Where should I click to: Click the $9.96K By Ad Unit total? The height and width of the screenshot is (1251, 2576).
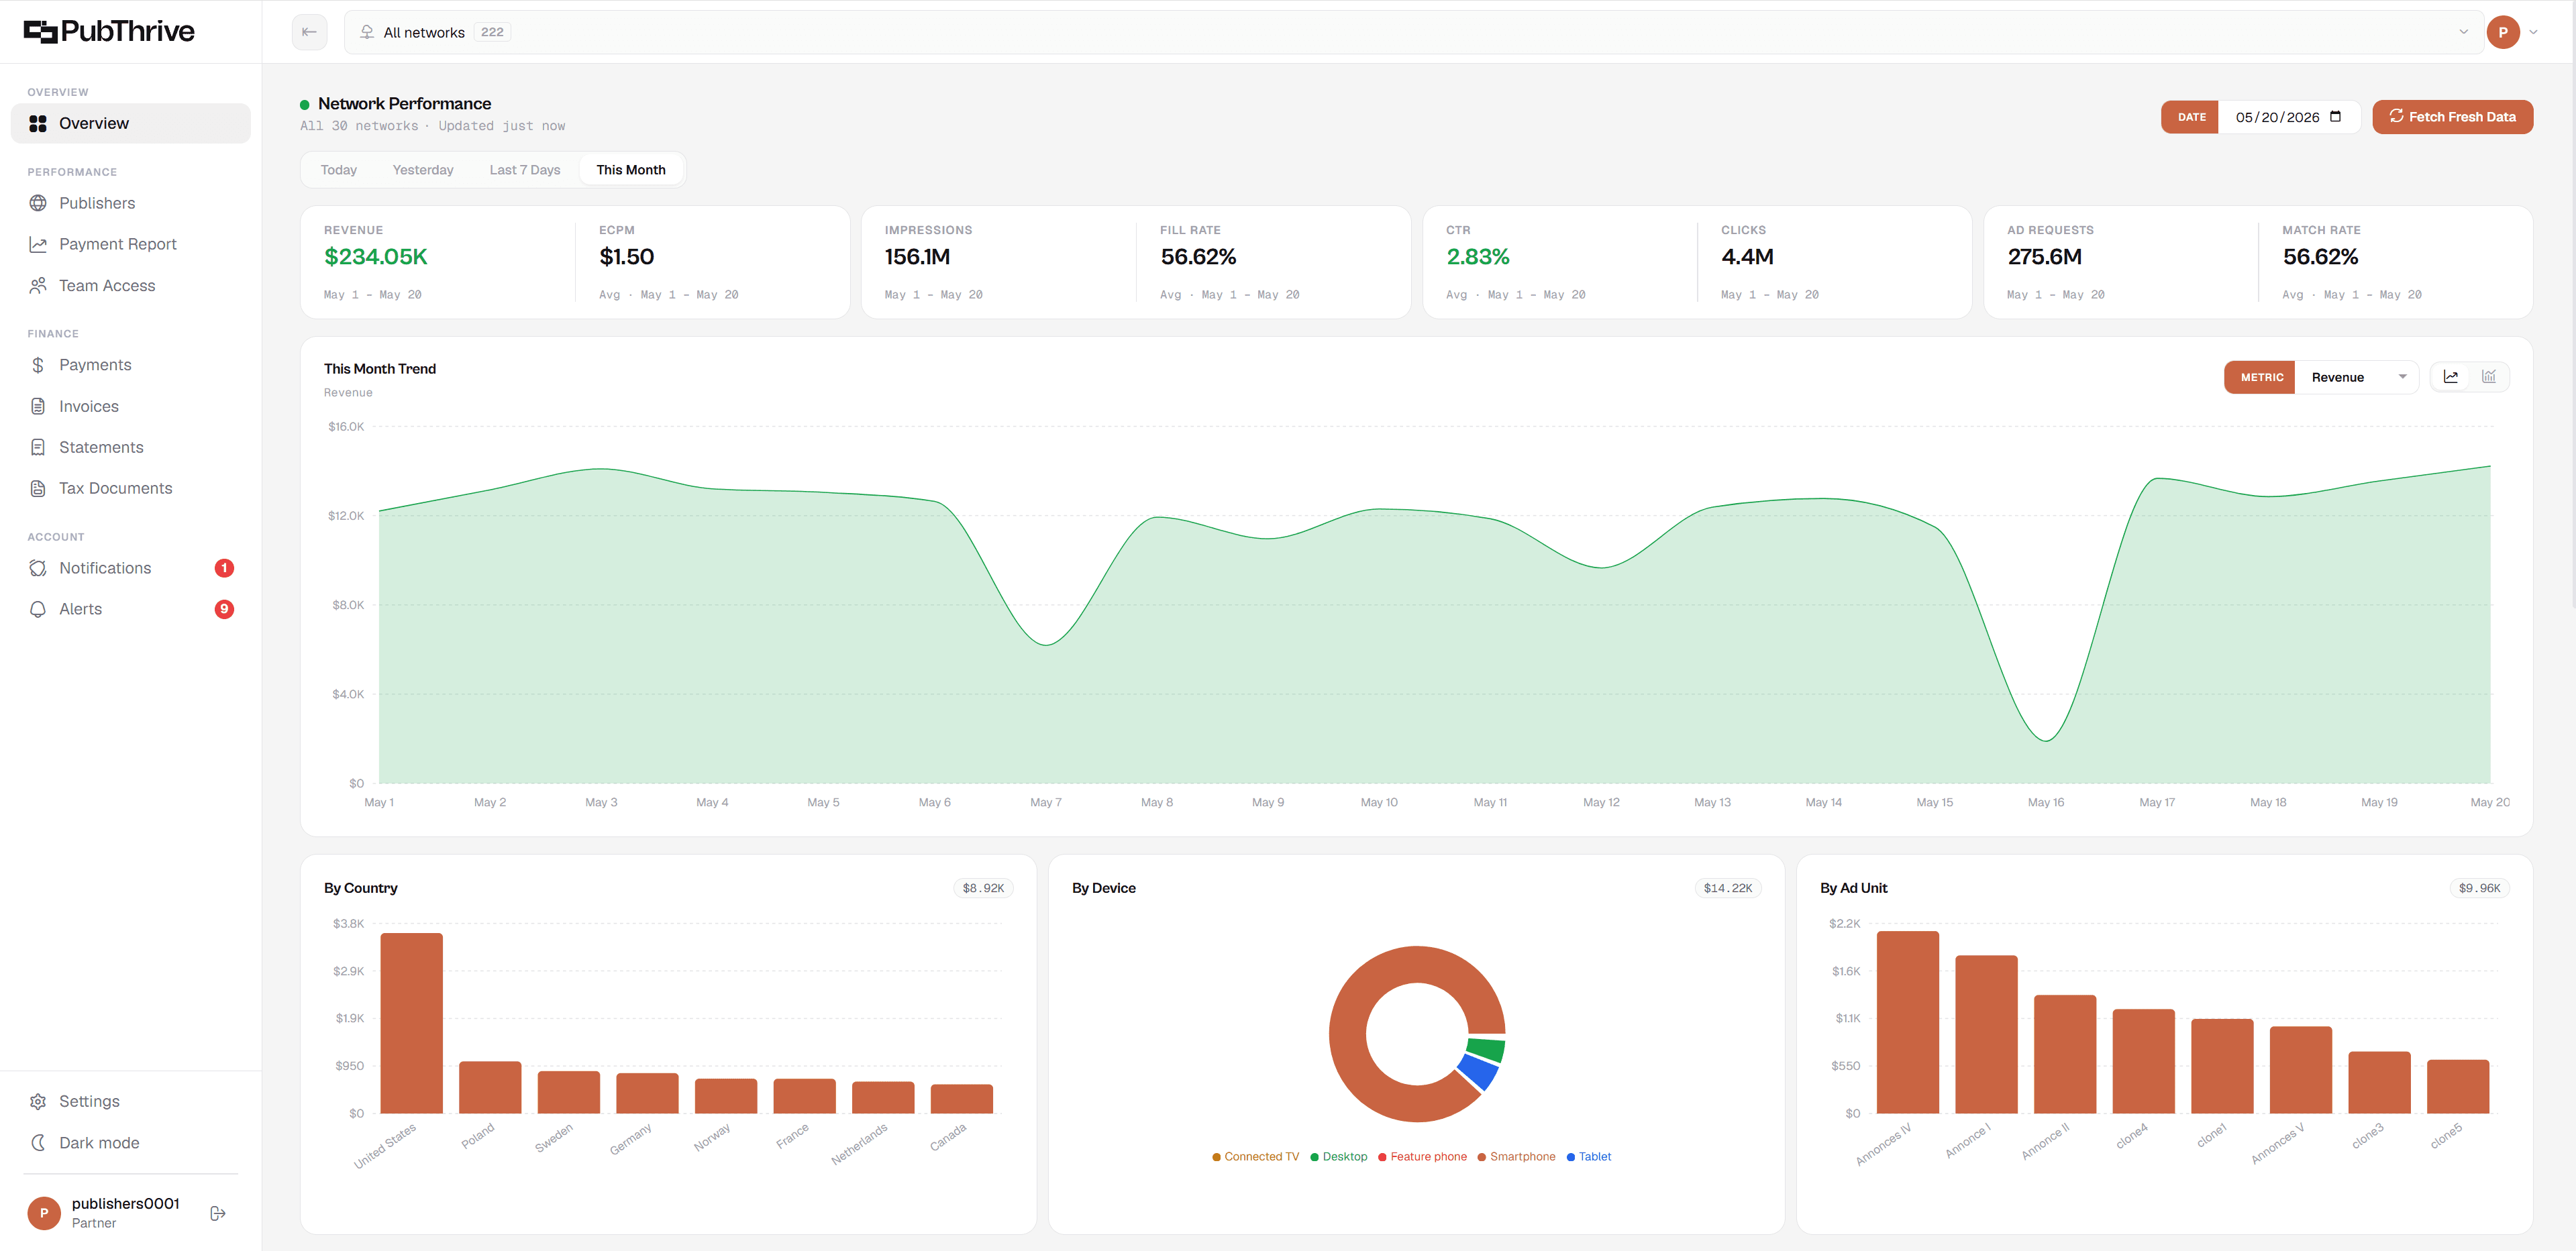click(2479, 888)
